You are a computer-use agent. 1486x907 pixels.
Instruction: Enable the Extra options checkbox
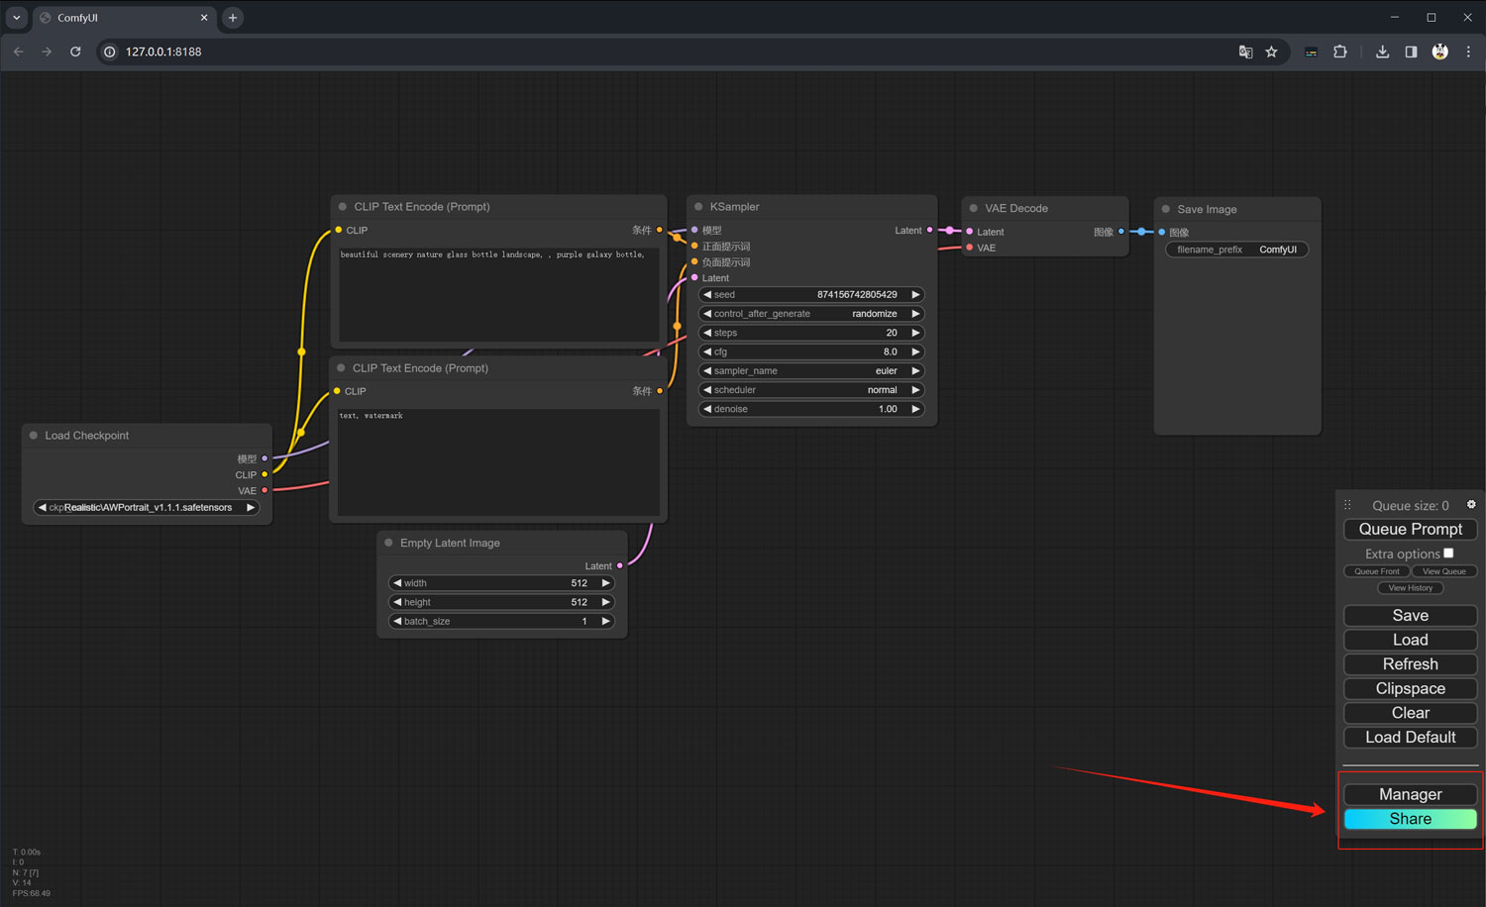[x=1448, y=554]
